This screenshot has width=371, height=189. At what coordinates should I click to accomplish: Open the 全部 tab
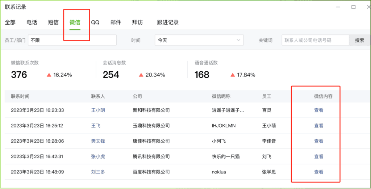[x=10, y=22]
